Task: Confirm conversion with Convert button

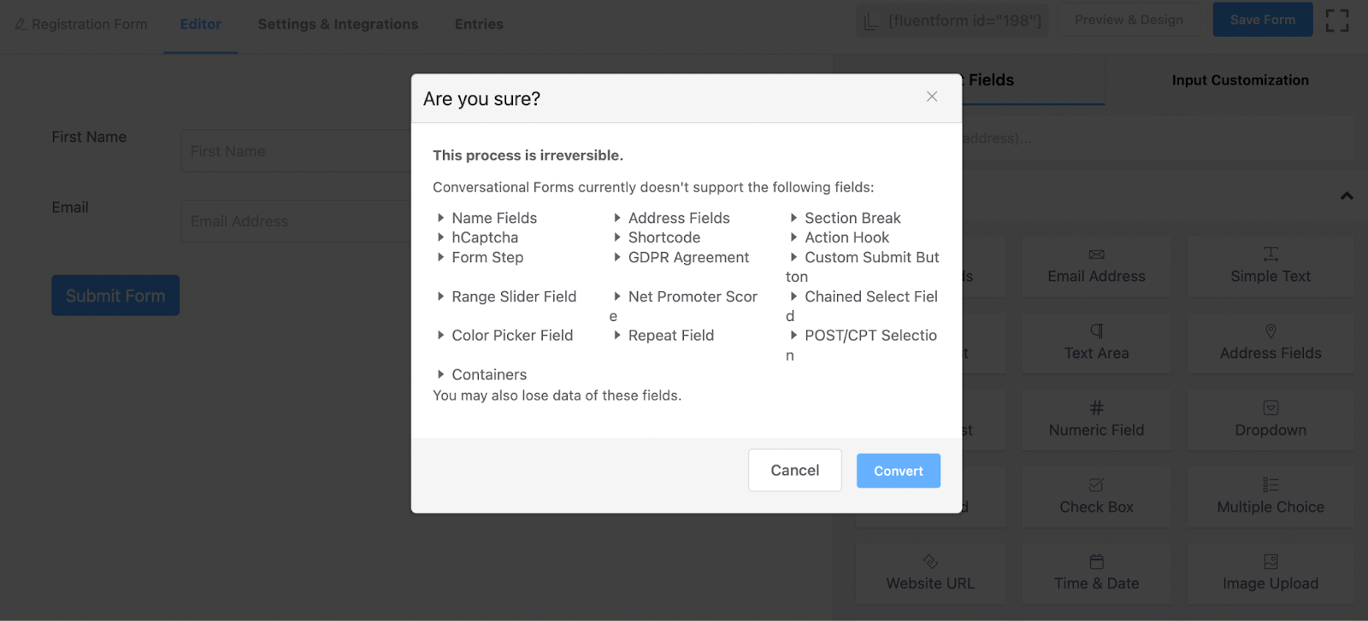Action: click(x=899, y=471)
